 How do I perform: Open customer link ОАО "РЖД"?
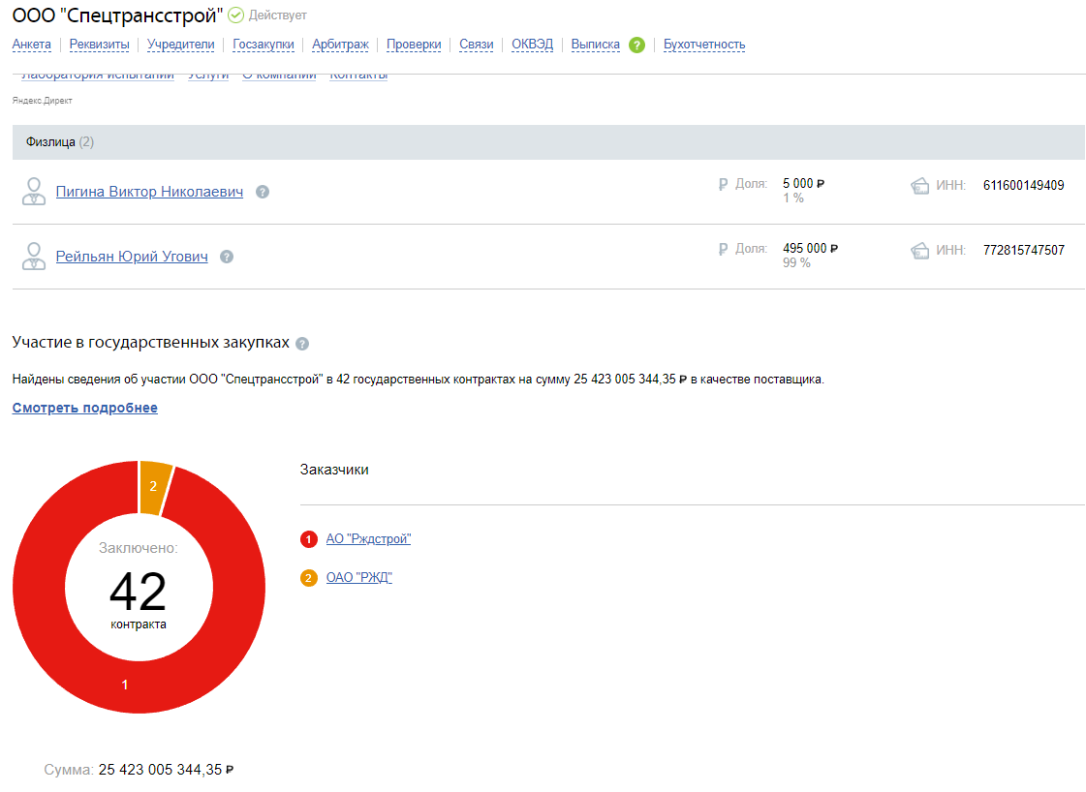(x=358, y=578)
